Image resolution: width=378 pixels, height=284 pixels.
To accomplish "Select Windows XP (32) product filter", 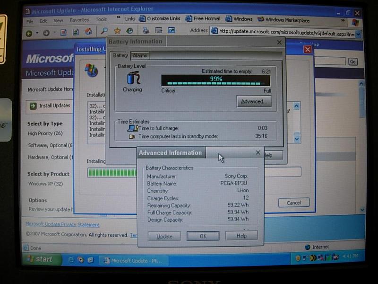I will coord(45,184).
